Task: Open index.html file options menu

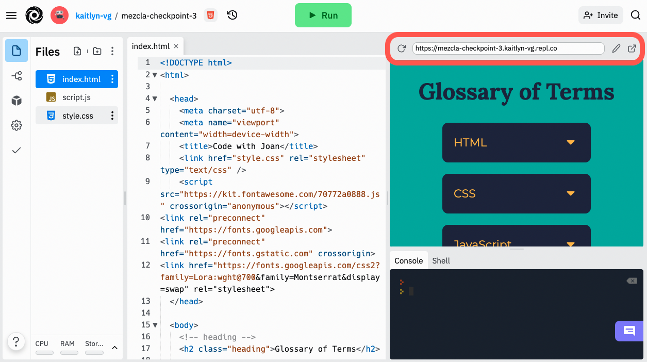Action: tap(112, 79)
